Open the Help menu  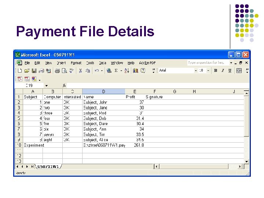click(131, 63)
